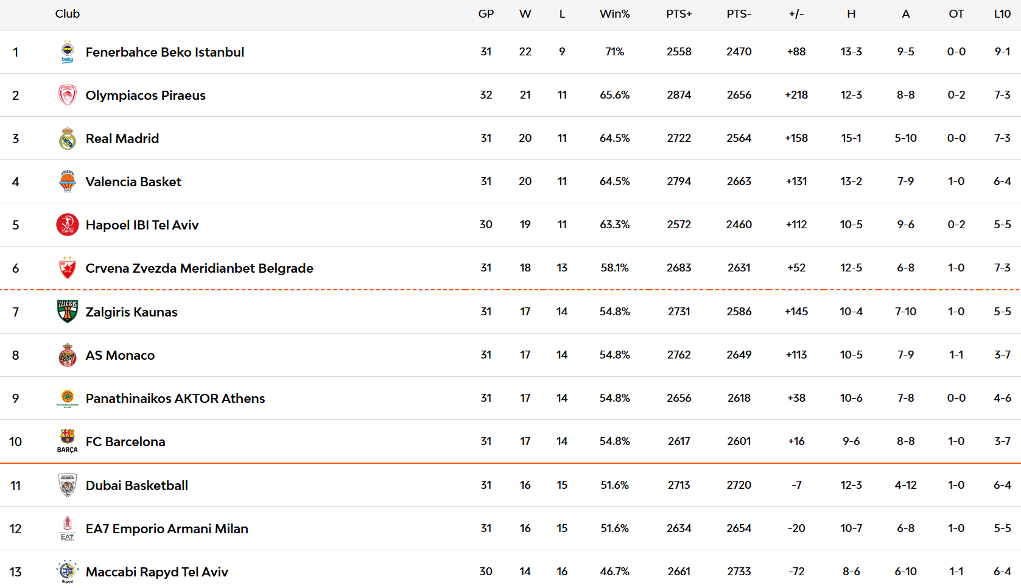Open the EA7 Emporio Armani Milan link
1021x588 pixels.
click(167, 529)
